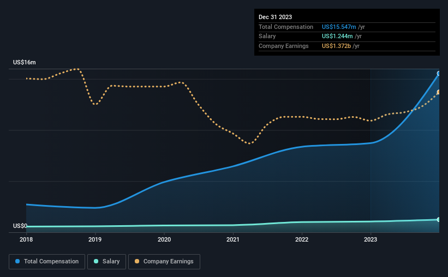Select the Total Compensation end data point marker
Image resolution: width=448 pixels, height=277 pixels.
pos(439,74)
